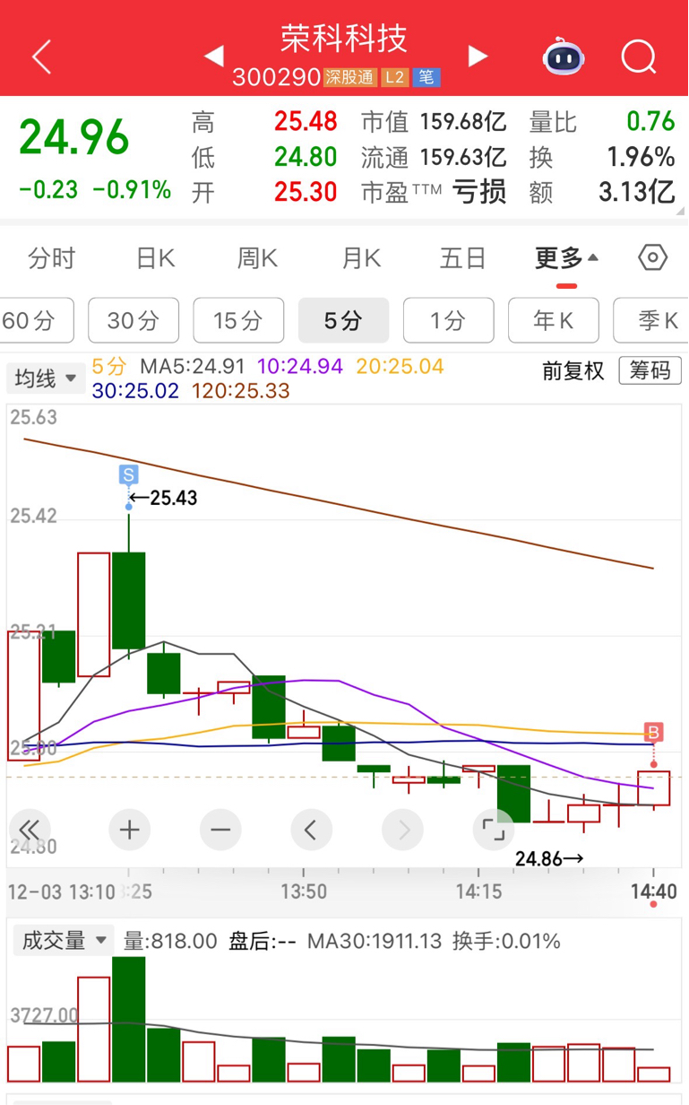Tap low price 24.80

[306, 157]
